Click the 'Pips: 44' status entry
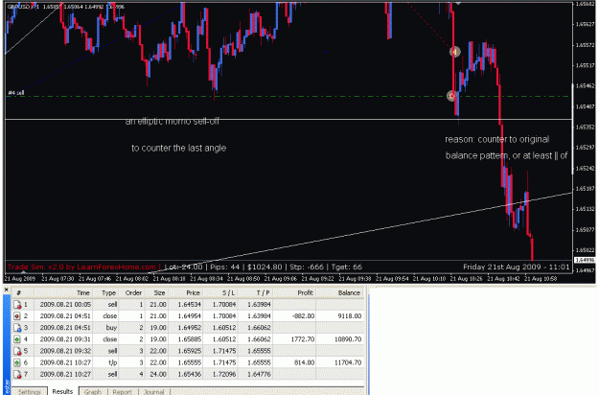Screen dimensions: 599x395 pos(224,267)
